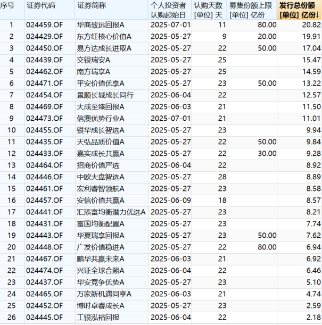Click code 024471.OF
Image resolution: width=322 pixels, height=325 pixels.
[x=44, y=84]
